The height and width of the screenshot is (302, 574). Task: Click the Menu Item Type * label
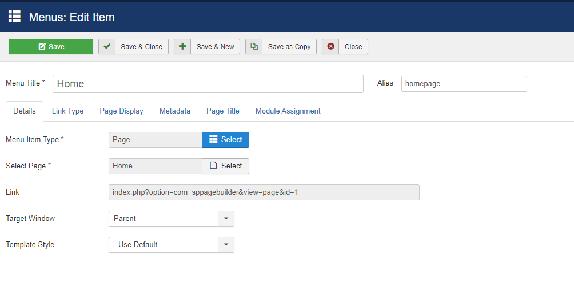pyautogui.click(x=35, y=140)
